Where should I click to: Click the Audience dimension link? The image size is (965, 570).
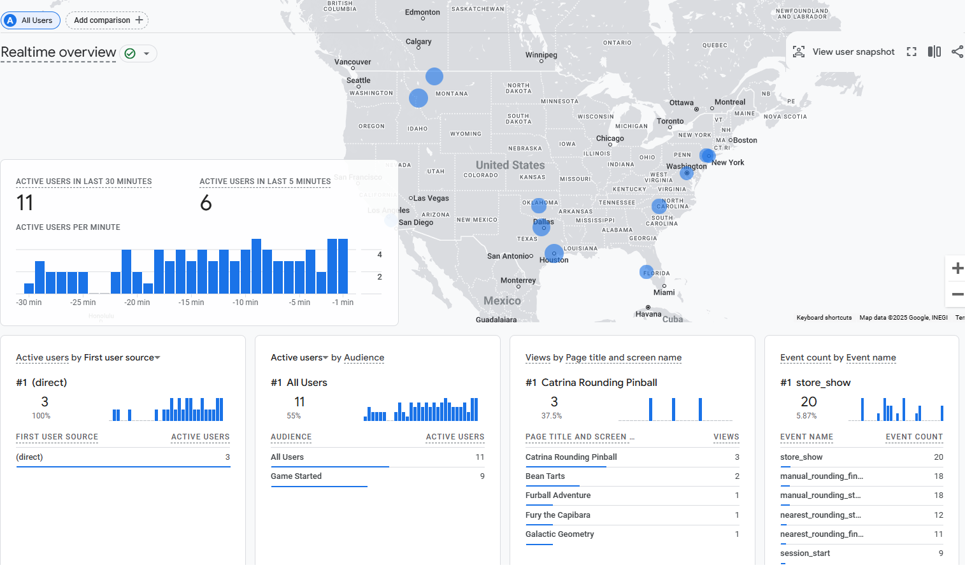click(x=364, y=358)
